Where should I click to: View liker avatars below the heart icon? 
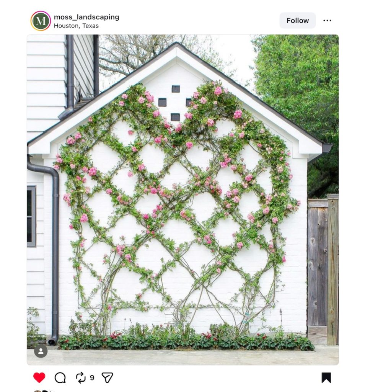[44, 391]
